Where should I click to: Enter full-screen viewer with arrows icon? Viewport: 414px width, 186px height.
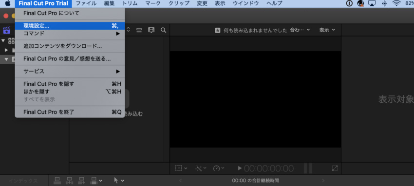[335, 168]
